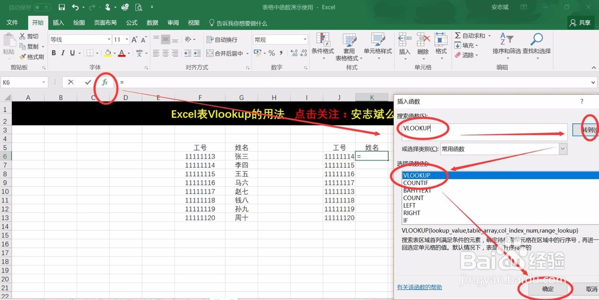Click the Wrap Text (自动换行) button

pyautogui.click(x=222, y=40)
